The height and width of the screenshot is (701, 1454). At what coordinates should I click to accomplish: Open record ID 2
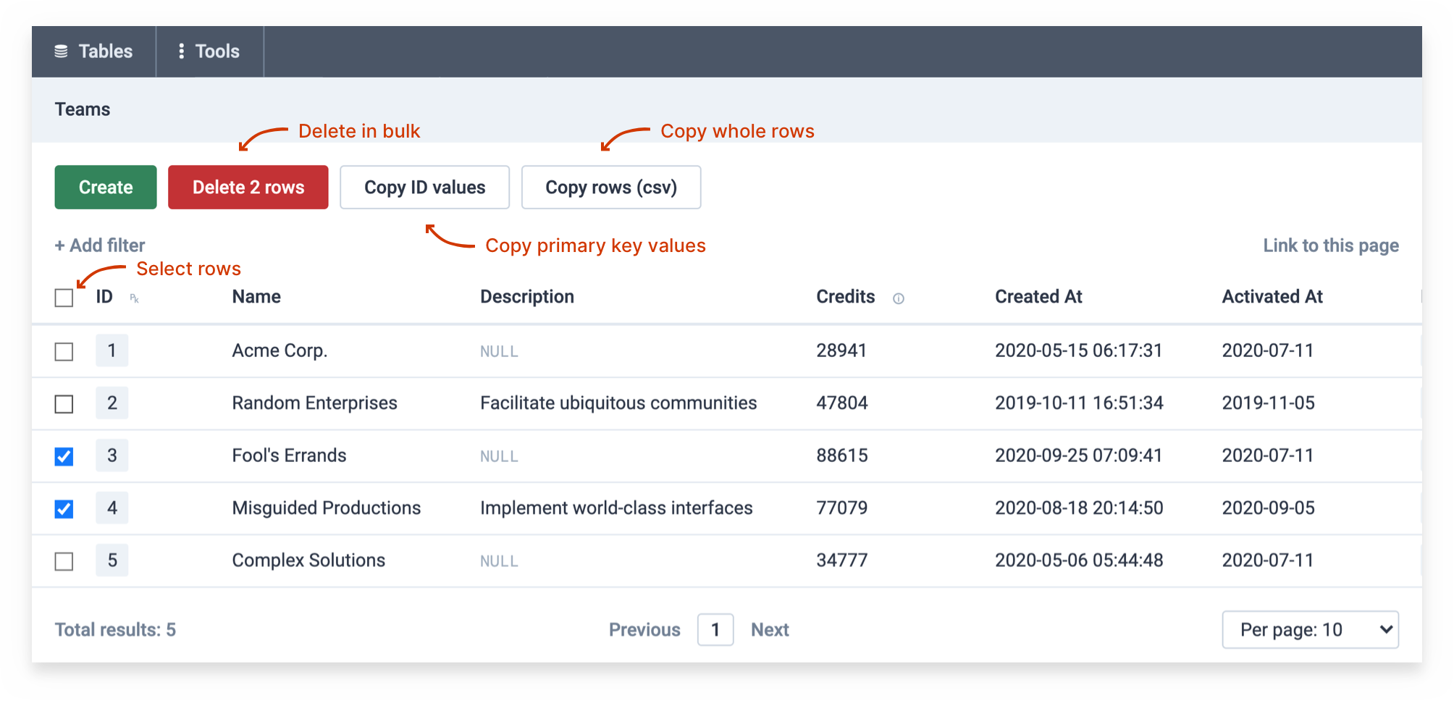point(112,403)
